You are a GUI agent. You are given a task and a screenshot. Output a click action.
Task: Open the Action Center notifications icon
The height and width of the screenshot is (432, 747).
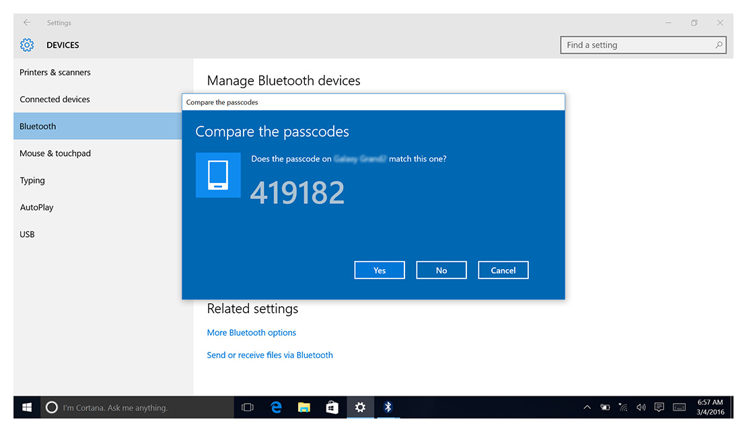tap(660, 407)
